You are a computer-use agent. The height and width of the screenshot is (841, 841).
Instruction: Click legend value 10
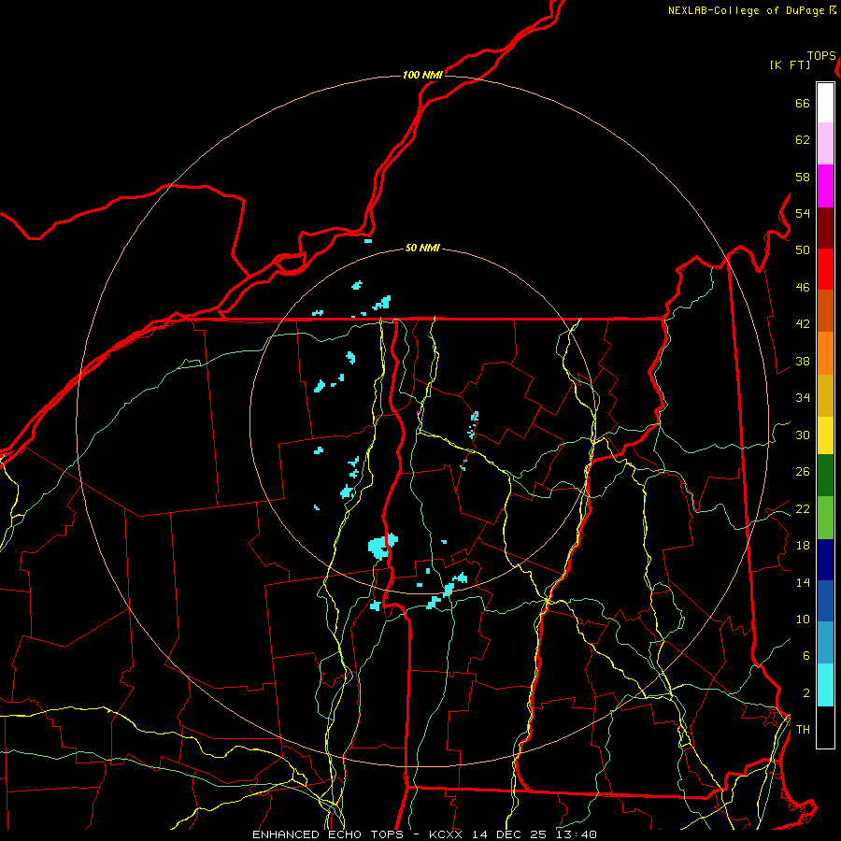(803, 619)
